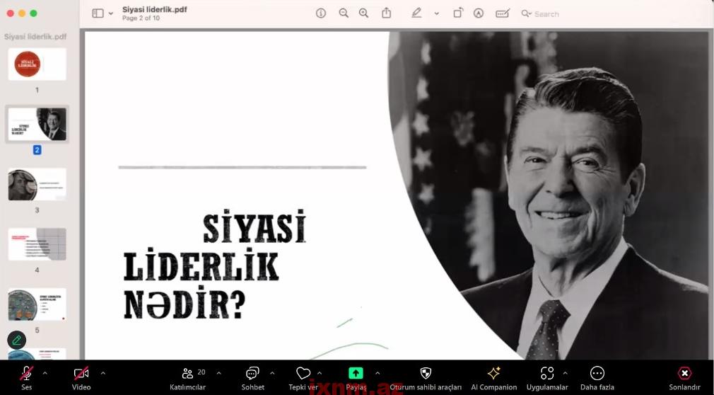Show the Markup toolbar
Viewport: 714px width, 395px height.
(x=479, y=13)
